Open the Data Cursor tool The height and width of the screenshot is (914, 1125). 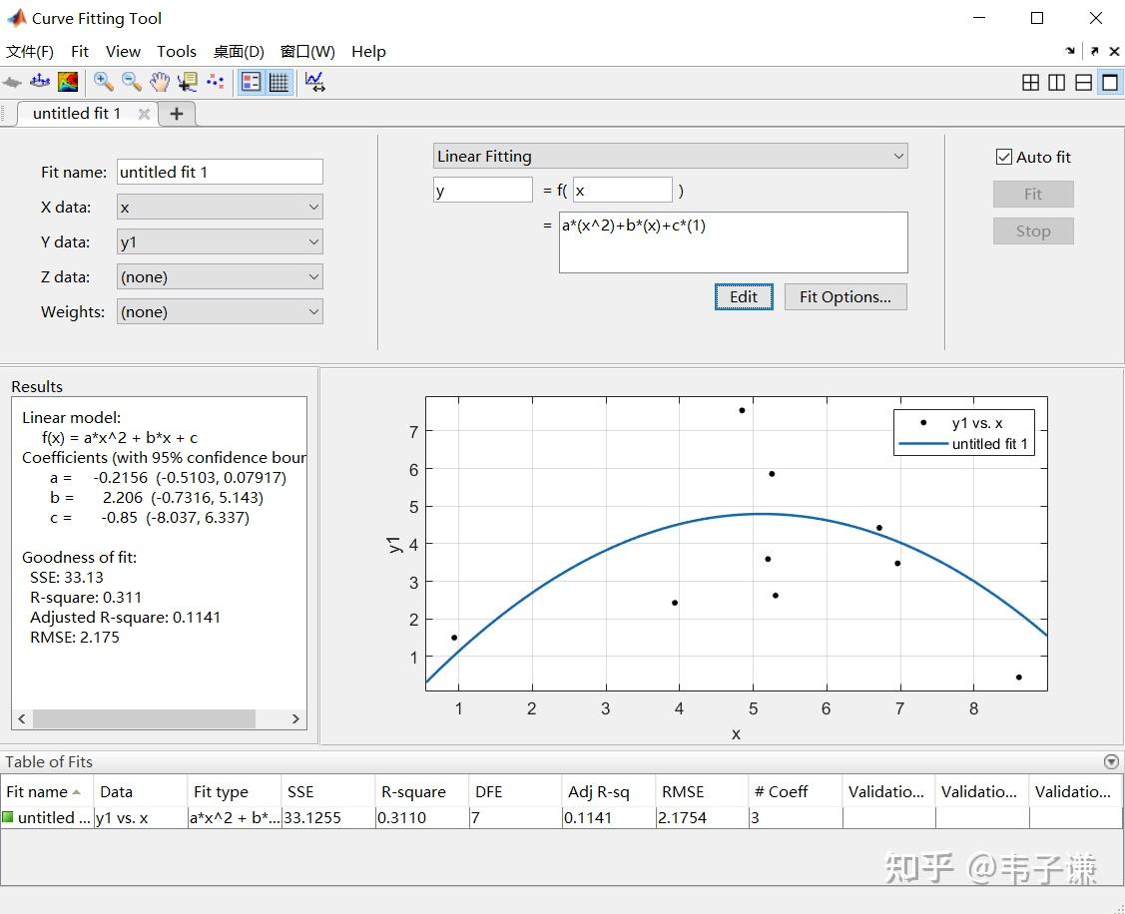187,82
